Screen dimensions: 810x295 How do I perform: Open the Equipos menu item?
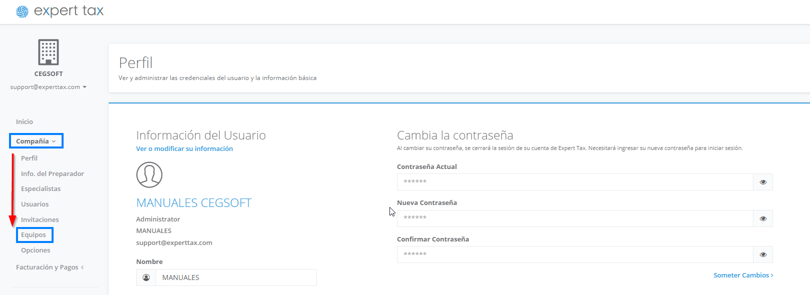pyautogui.click(x=34, y=234)
